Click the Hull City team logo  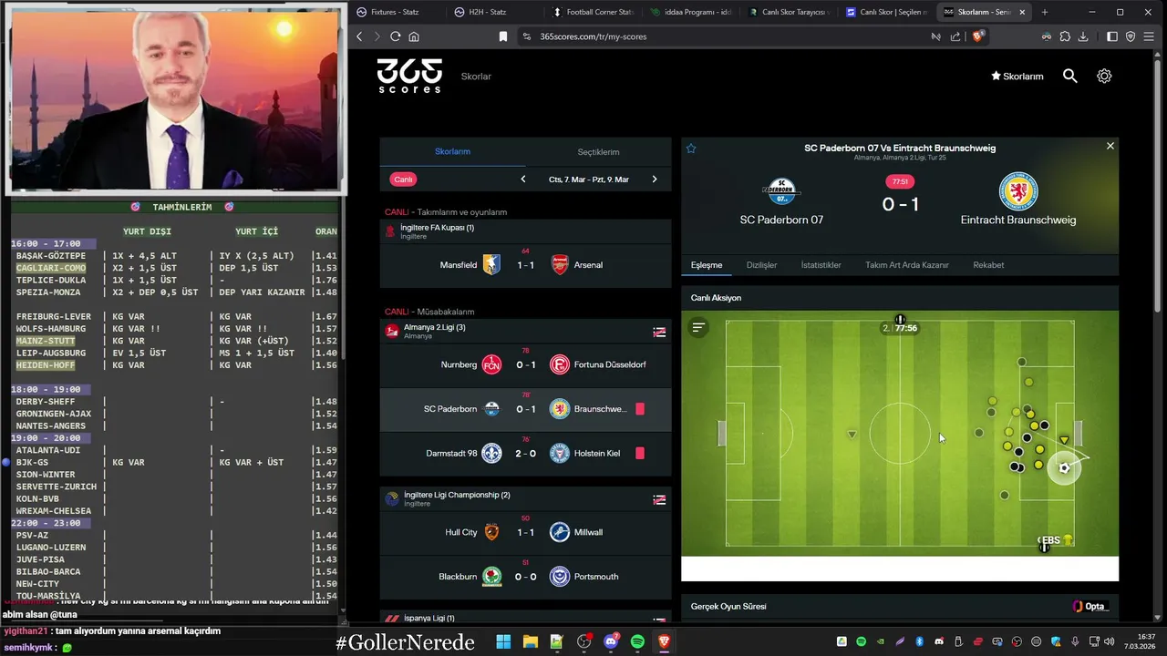491,532
